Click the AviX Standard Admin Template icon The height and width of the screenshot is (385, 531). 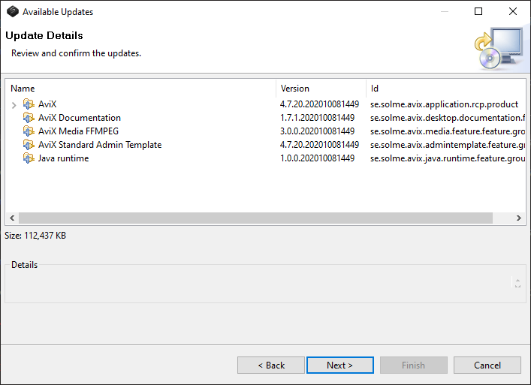point(29,145)
